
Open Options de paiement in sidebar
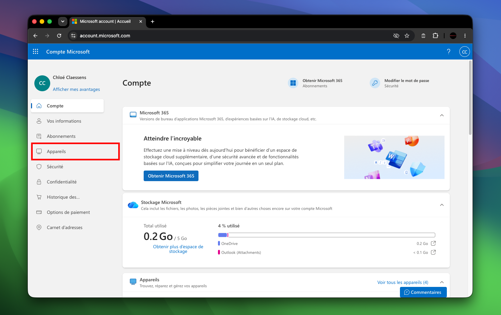point(67,212)
